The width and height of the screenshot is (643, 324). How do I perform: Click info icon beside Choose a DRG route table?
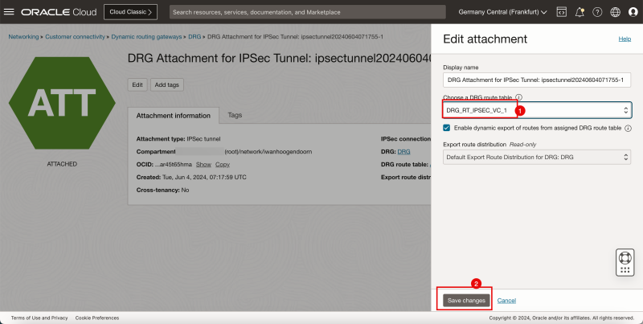tap(519, 96)
